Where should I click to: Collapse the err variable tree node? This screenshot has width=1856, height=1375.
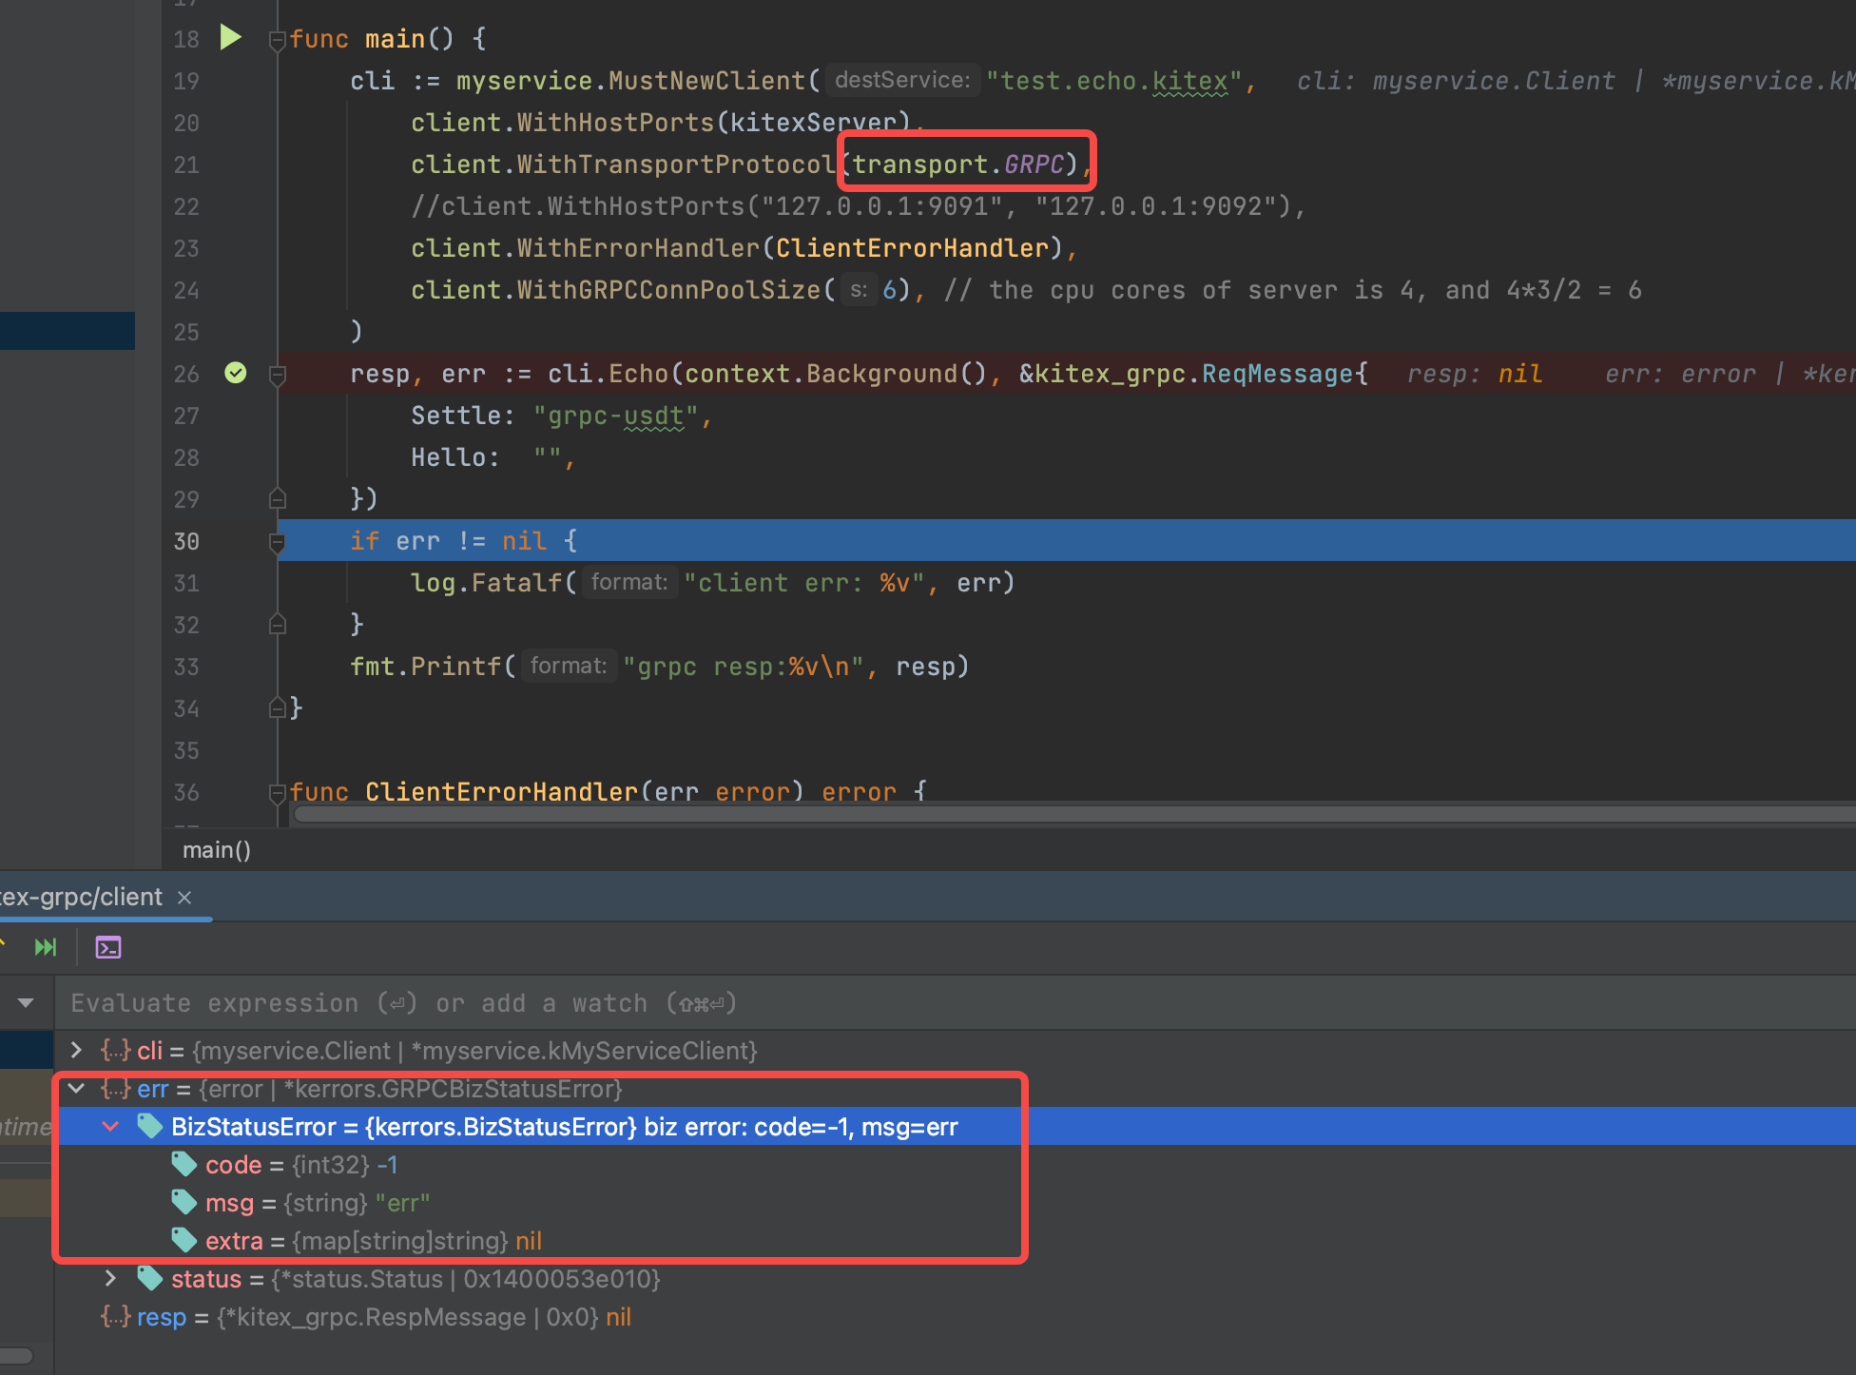click(x=76, y=1089)
